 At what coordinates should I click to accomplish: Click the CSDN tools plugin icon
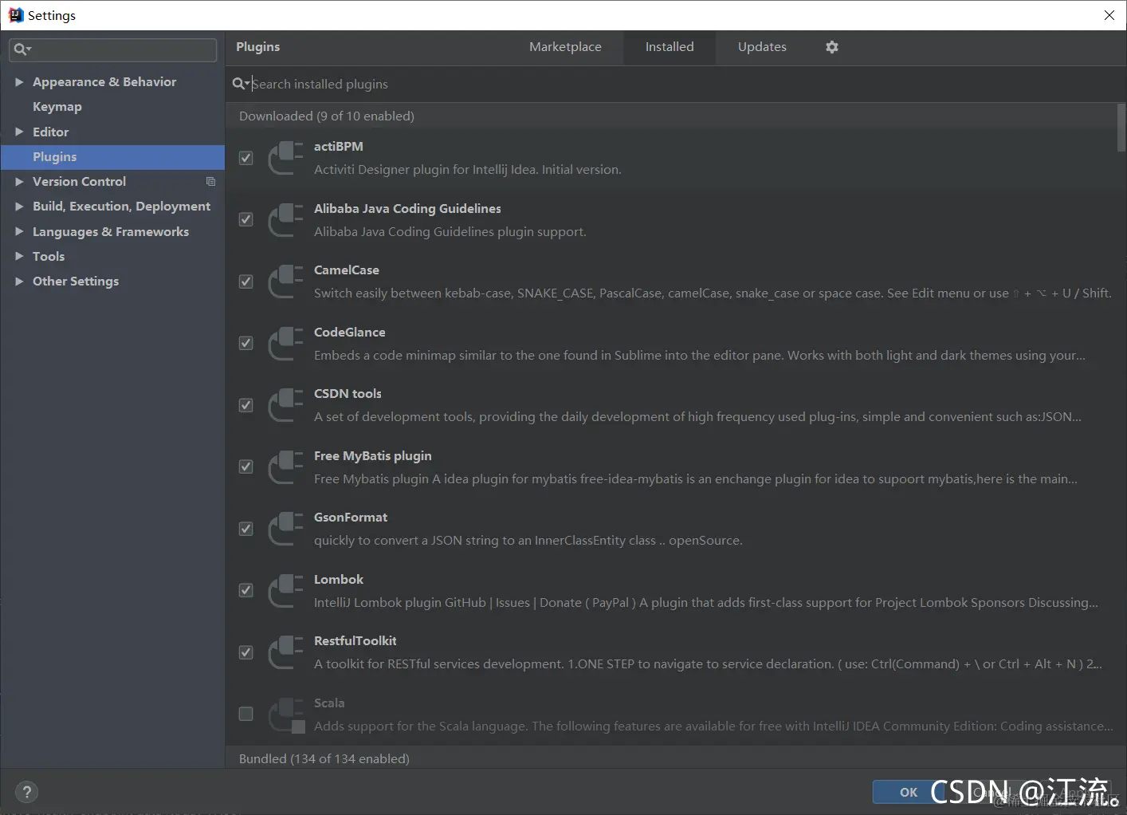pyautogui.click(x=285, y=405)
